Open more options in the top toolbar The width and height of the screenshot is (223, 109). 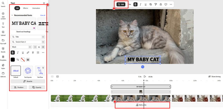point(171,4)
